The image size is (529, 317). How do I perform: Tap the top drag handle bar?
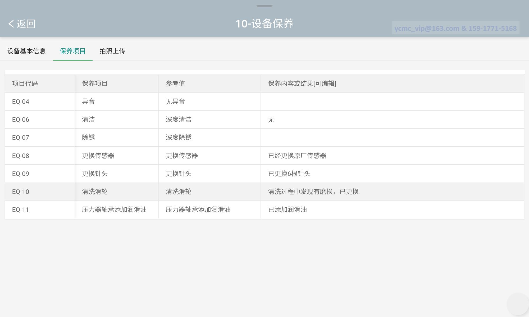point(264,6)
